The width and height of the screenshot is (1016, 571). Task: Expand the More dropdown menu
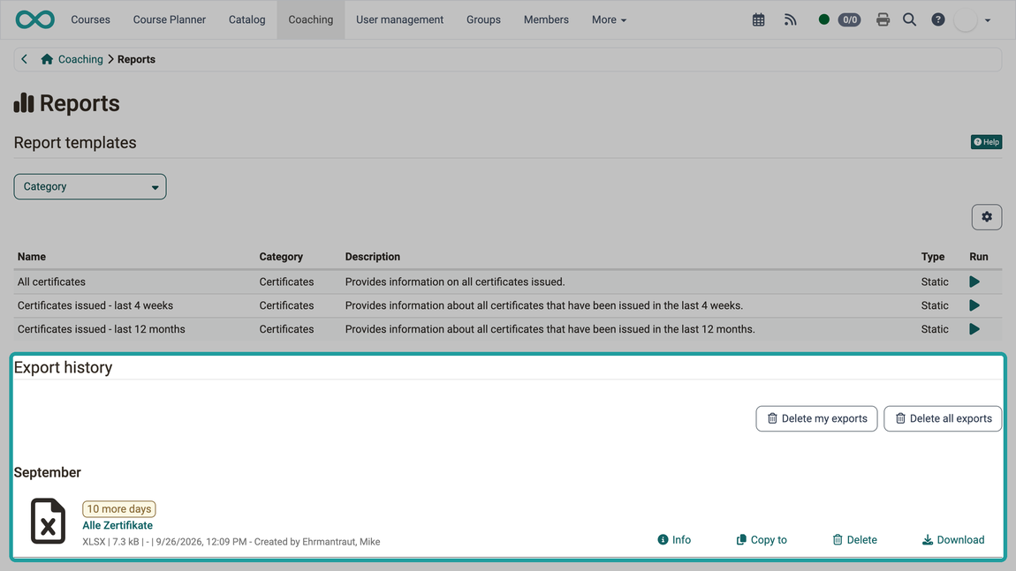[609, 19]
